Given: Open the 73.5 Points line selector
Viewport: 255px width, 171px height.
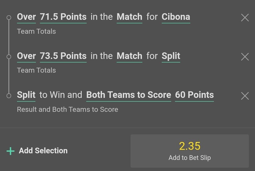Looking at the screenshot, I should pyautogui.click(x=63, y=56).
